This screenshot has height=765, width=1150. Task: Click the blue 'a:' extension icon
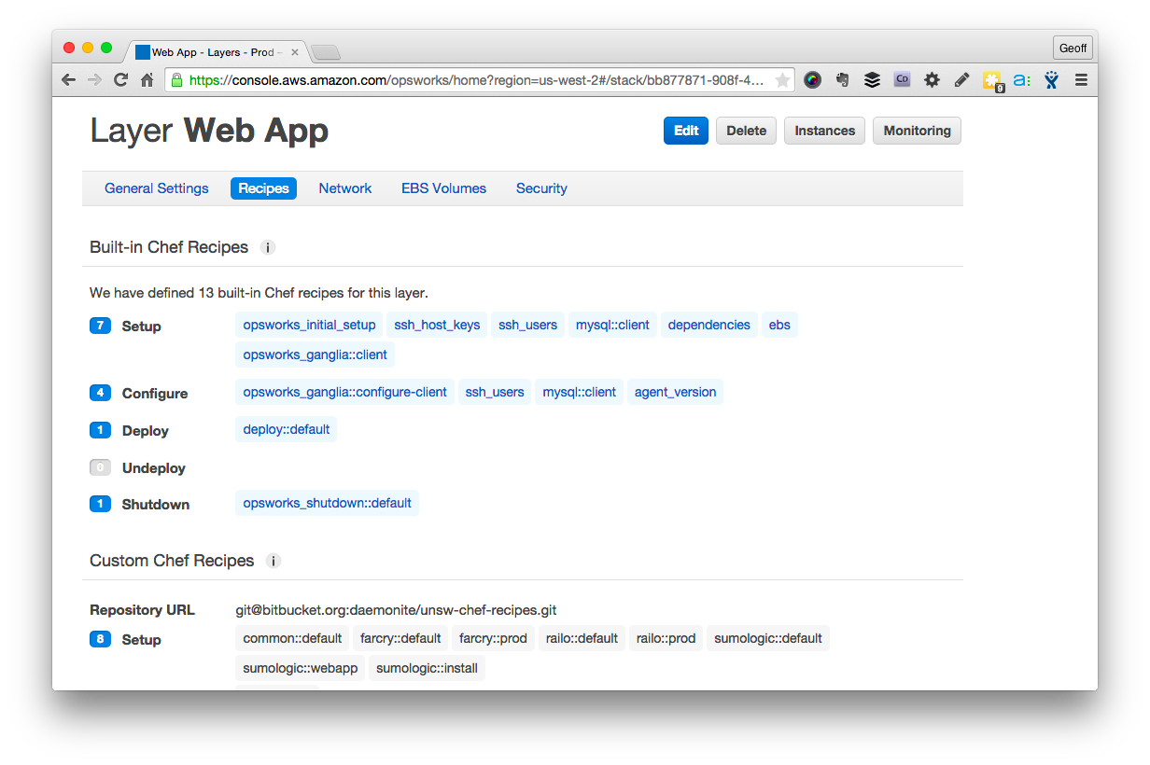(1021, 80)
